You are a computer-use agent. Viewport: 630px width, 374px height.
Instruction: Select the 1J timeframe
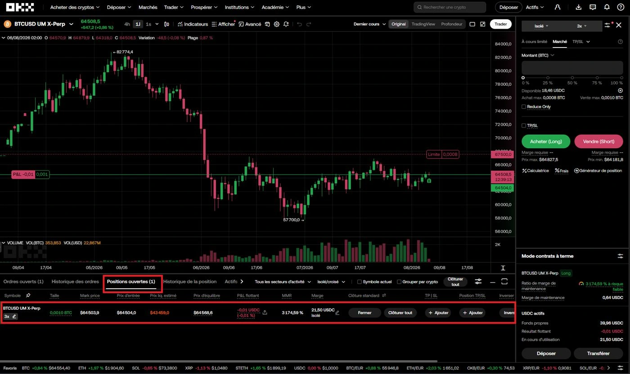pyautogui.click(x=138, y=24)
